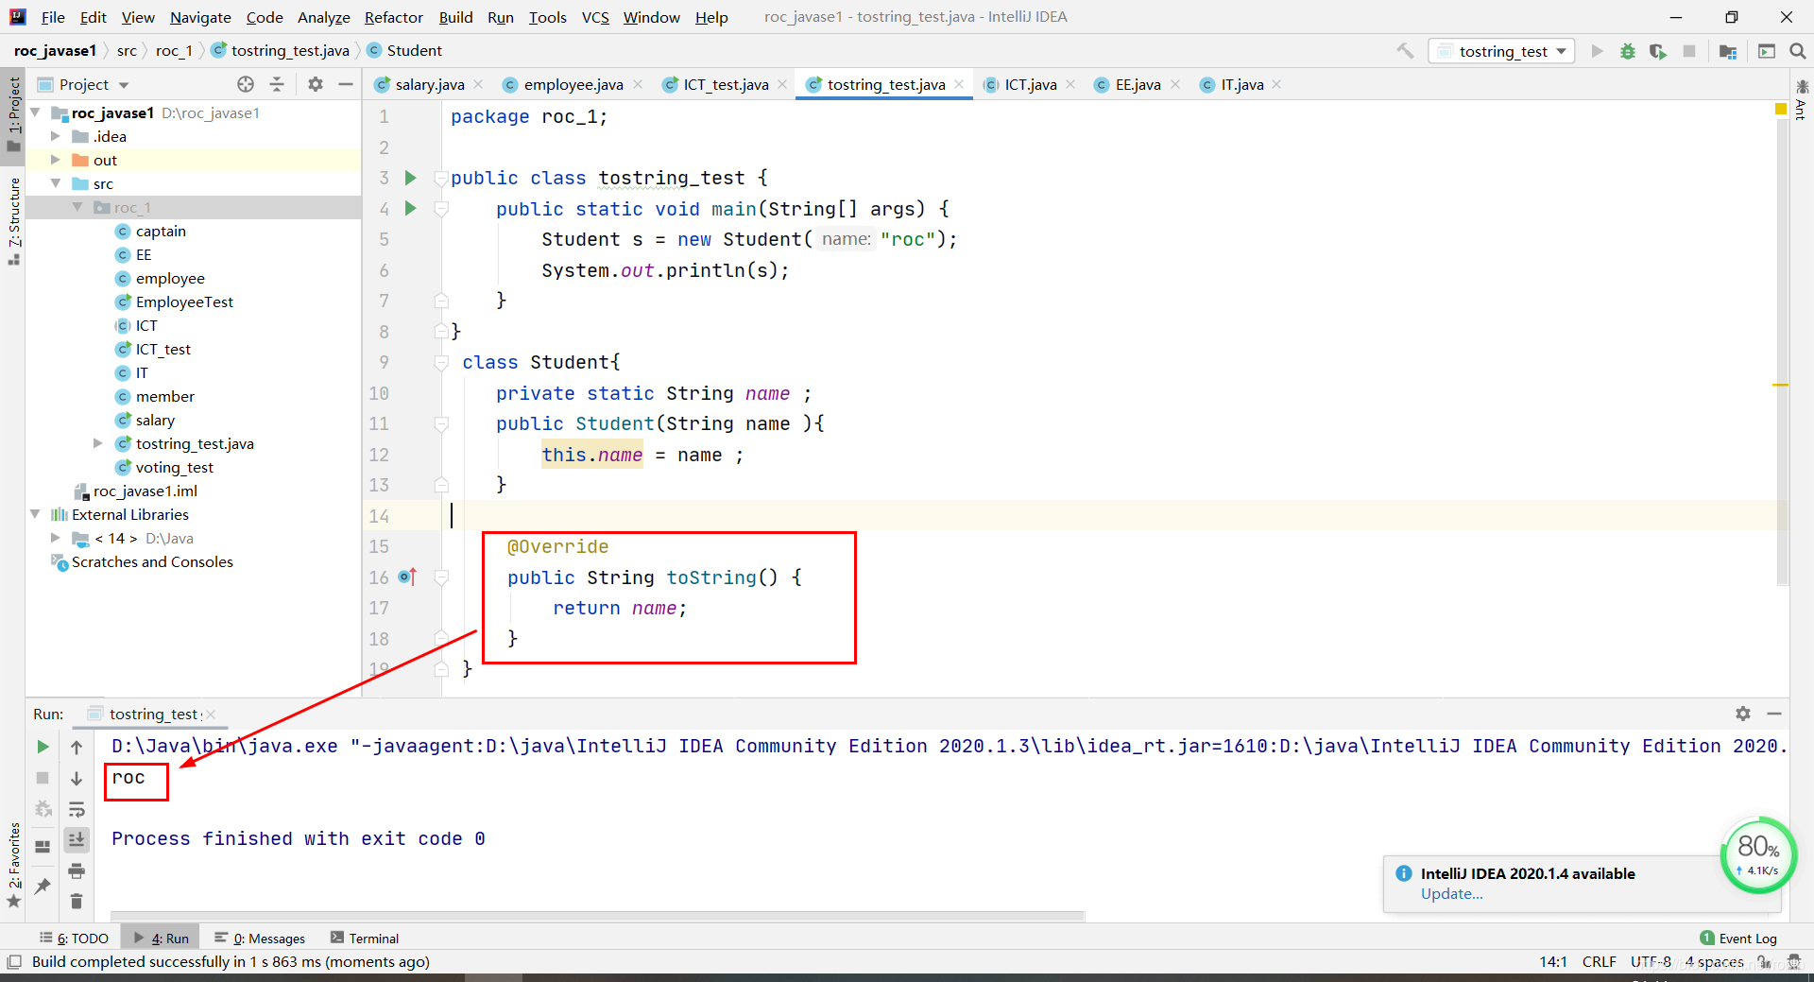Open the Event Log

[x=1738, y=939]
